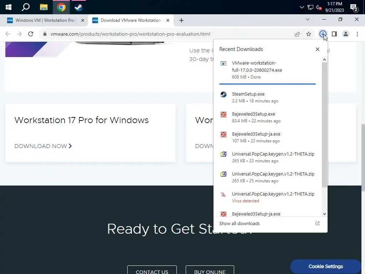Go forward in browser history
This screenshot has width=365, height=274.
coord(19,34)
